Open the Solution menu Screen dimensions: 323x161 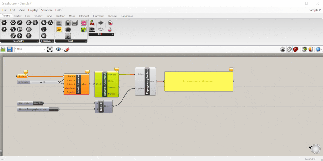[x=46, y=10]
